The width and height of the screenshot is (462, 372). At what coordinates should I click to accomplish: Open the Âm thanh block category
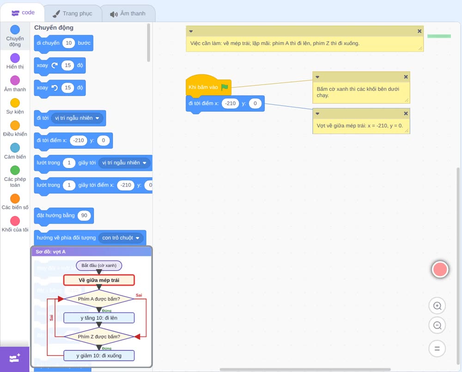15,84
